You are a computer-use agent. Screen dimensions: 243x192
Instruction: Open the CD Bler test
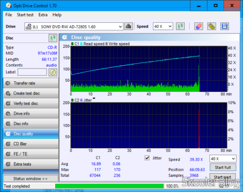pyautogui.click(x=31, y=144)
